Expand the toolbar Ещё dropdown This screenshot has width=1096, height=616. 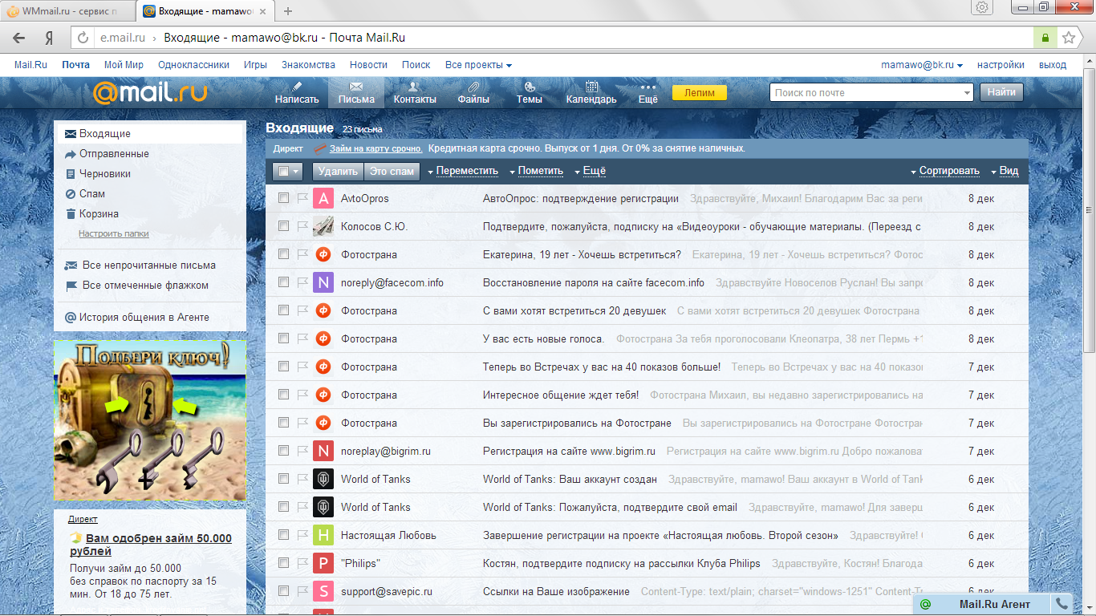(x=590, y=171)
